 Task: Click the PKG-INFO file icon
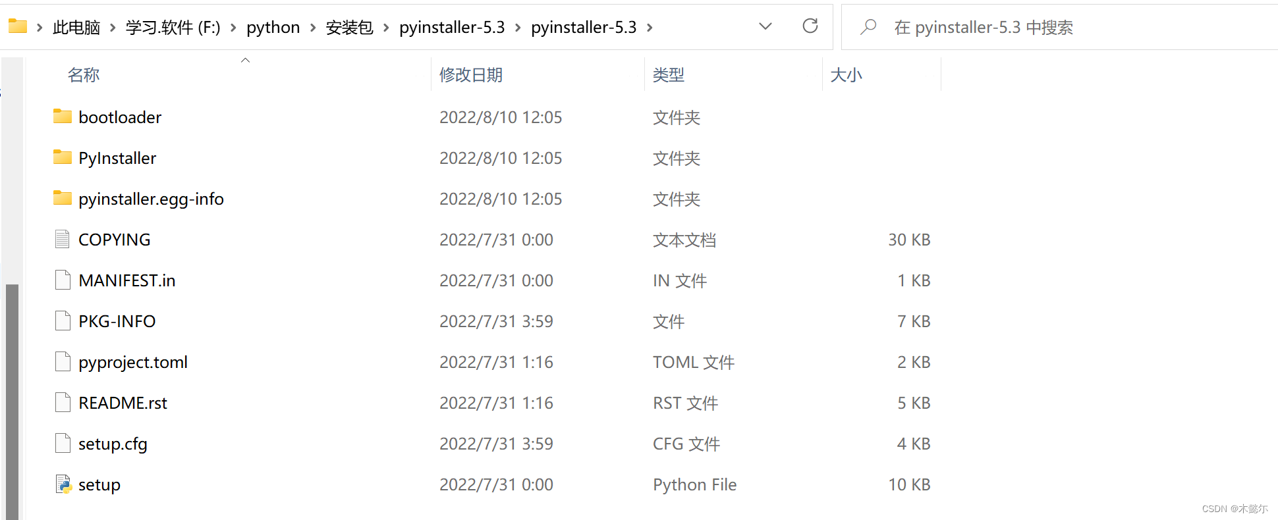[x=63, y=321]
